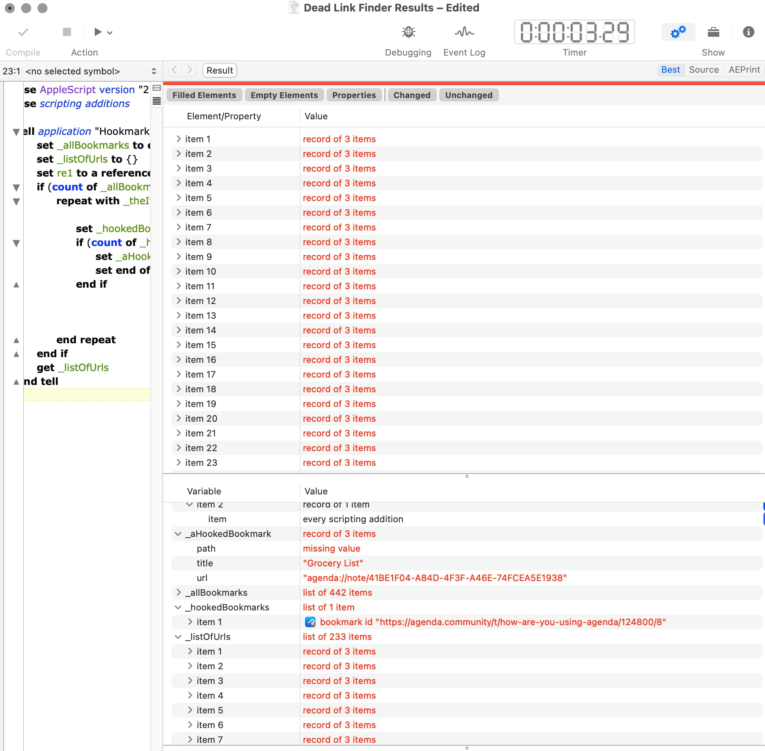Click the split editor icon
This screenshot has width=765, height=751.
pyautogui.click(x=156, y=88)
